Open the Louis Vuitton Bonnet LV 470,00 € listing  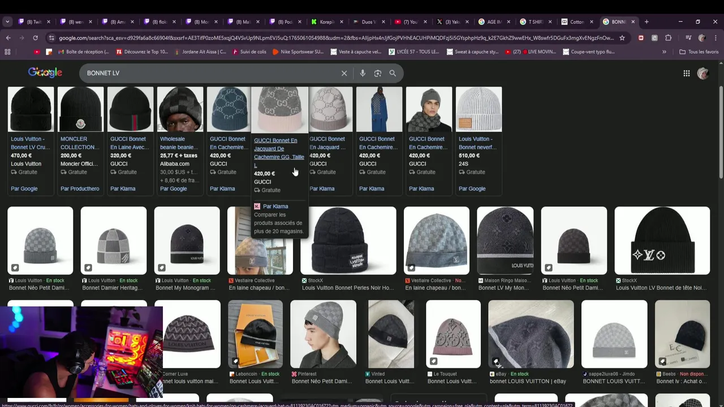pos(31,140)
